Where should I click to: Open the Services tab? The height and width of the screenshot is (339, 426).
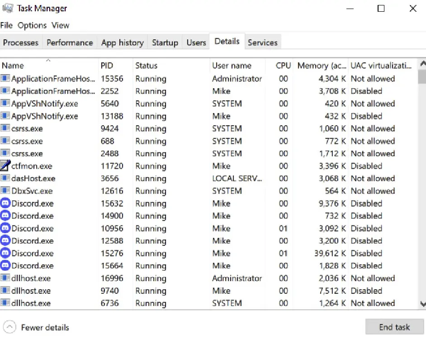(x=262, y=42)
